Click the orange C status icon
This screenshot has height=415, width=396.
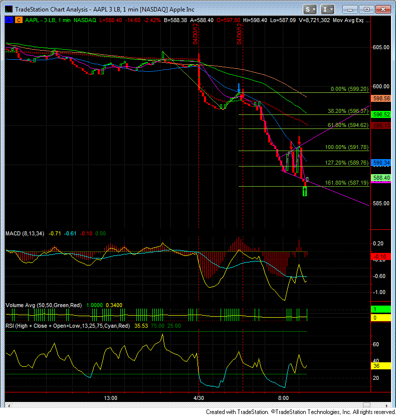click(19, 20)
